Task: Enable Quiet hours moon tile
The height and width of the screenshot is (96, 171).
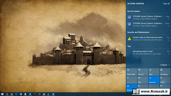Action: point(143,86)
